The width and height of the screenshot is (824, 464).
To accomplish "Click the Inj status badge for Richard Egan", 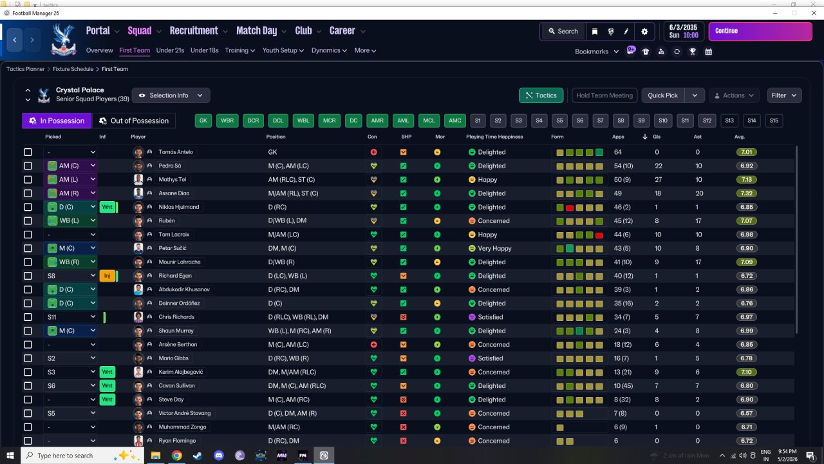I will (108, 276).
